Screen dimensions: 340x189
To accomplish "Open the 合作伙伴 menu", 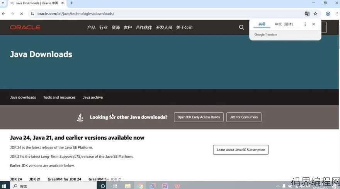I will 144,27.
